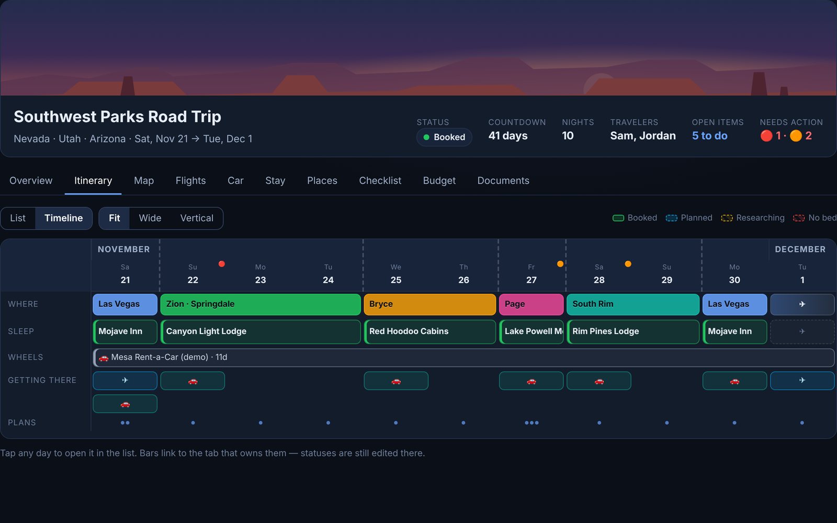Open the Nov 22 car drive bar

193,381
